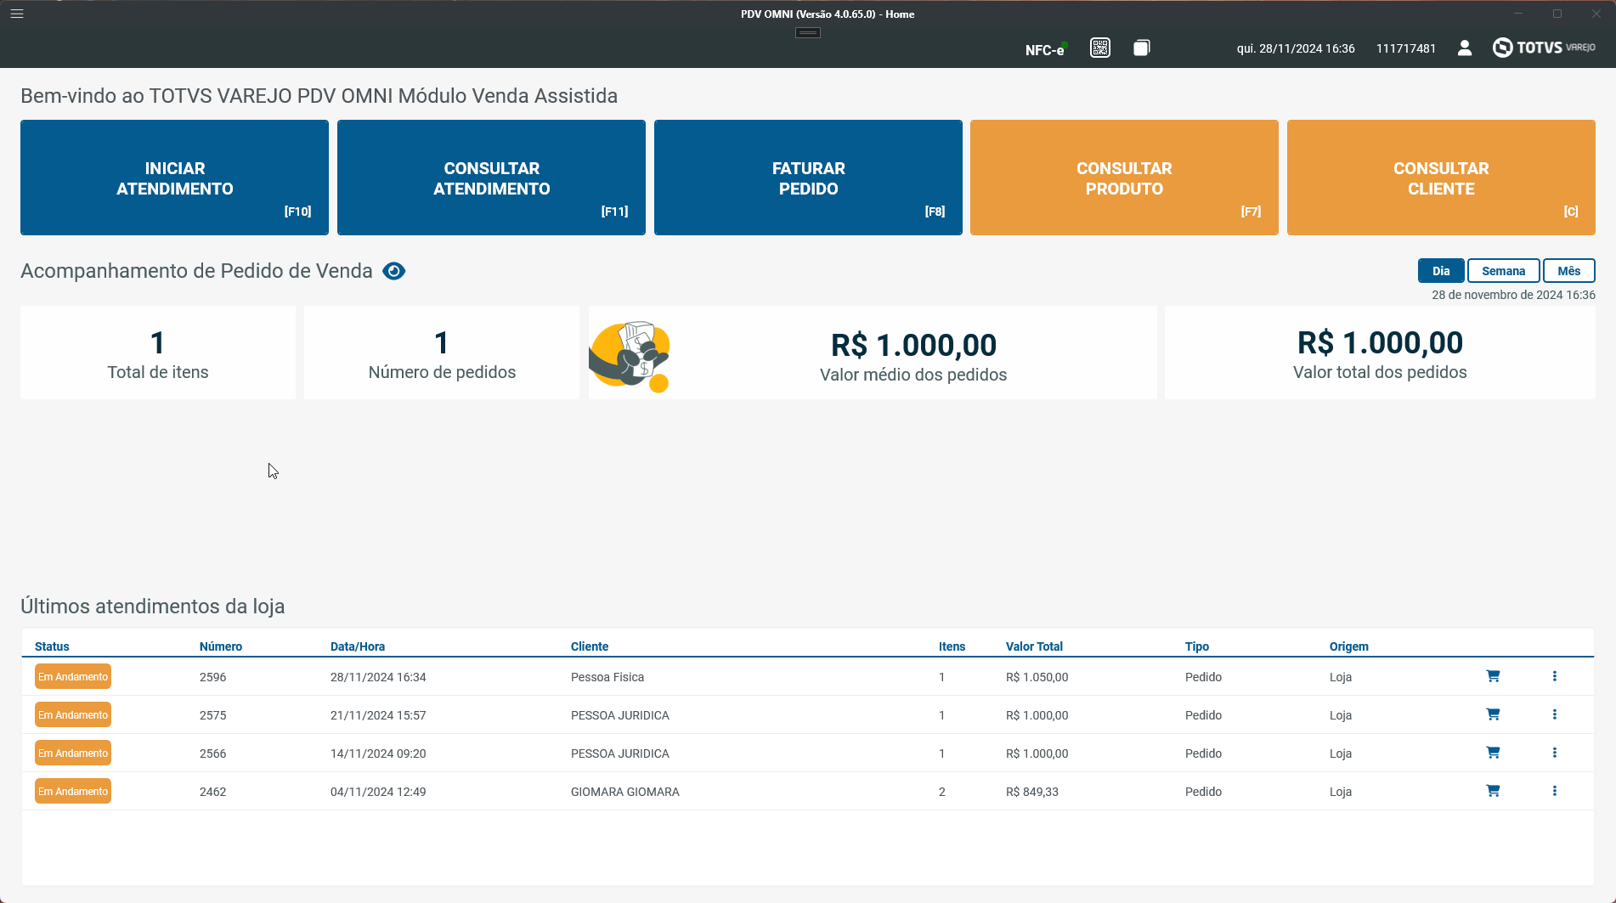
Task: Click order number 2596
Action: tap(213, 677)
